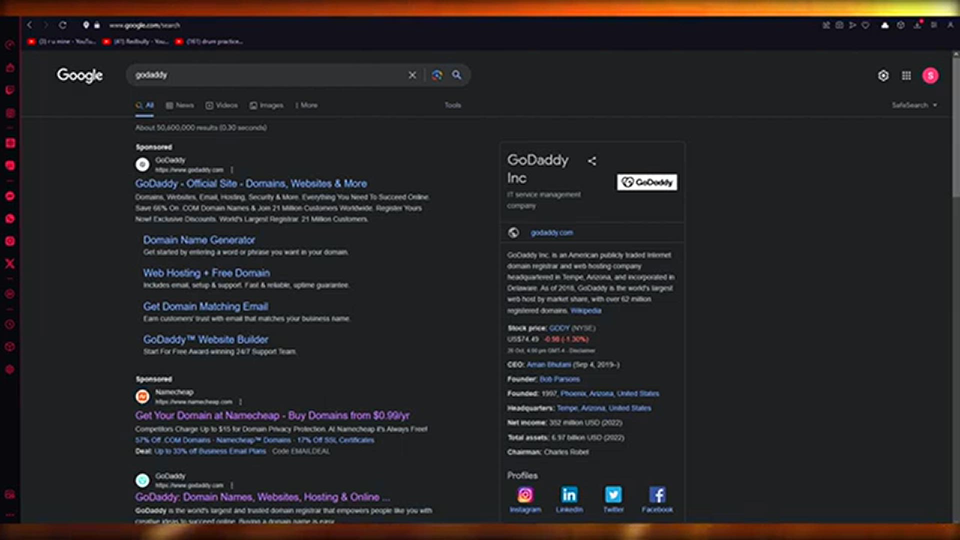Open three-dot menu of GoDaddy ad

[232, 170]
